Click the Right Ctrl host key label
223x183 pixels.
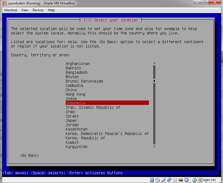coord(209,180)
